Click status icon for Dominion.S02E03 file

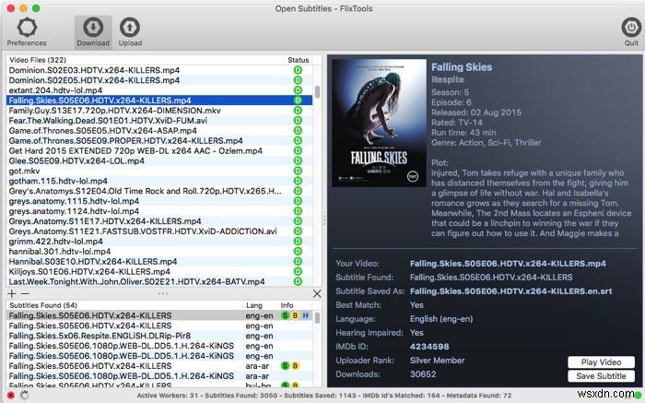tap(298, 70)
